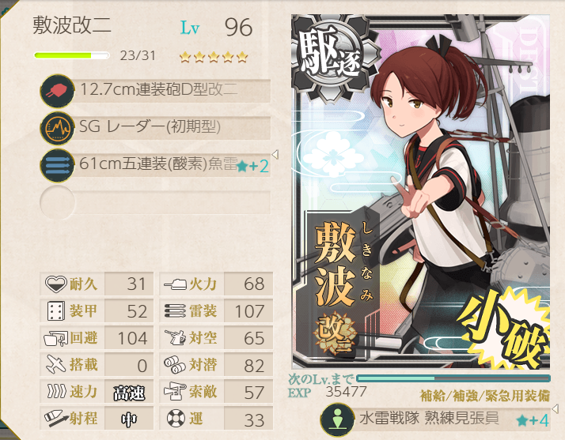The width and height of the screenshot is (565, 440).
Task: Click the 敷波改二 ship card portrait
Action: [420, 192]
